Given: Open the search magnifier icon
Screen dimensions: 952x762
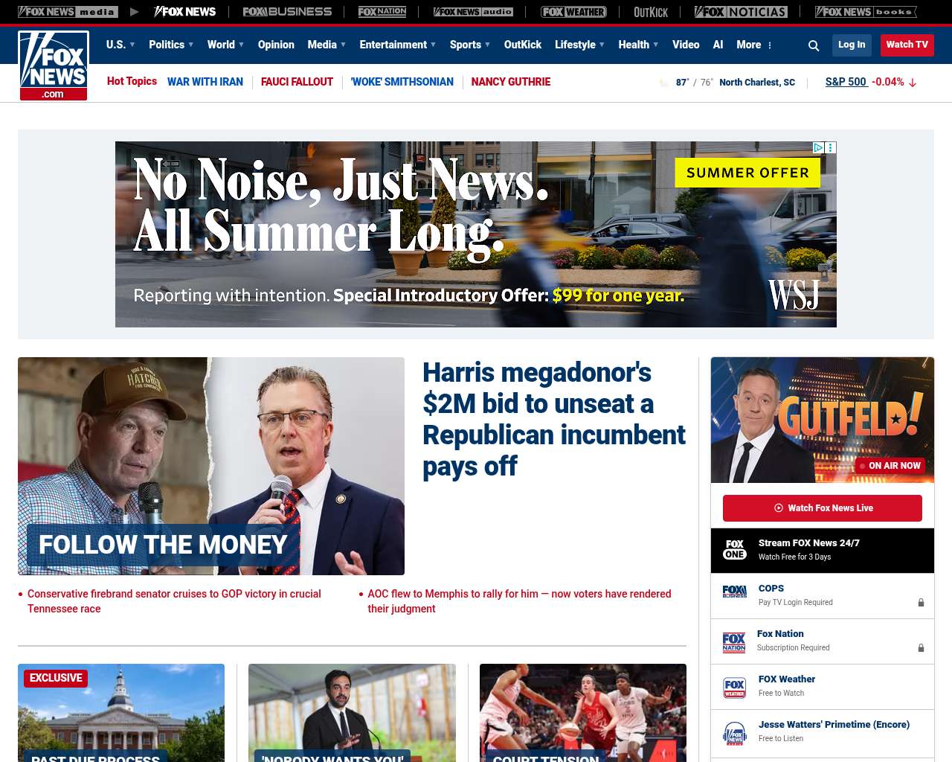Looking at the screenshot, I should (814, 45).
